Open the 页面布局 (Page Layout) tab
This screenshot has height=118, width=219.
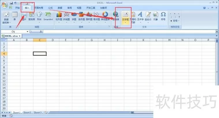(39, 8)
